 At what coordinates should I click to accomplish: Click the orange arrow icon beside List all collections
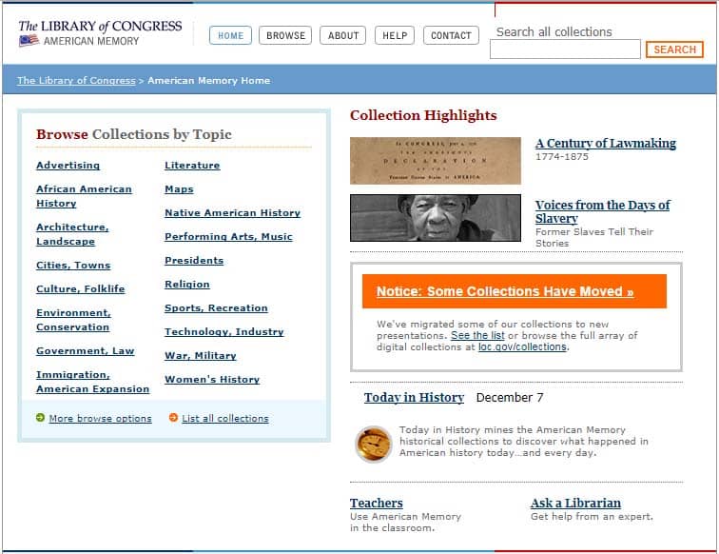[x=173, y=418]
